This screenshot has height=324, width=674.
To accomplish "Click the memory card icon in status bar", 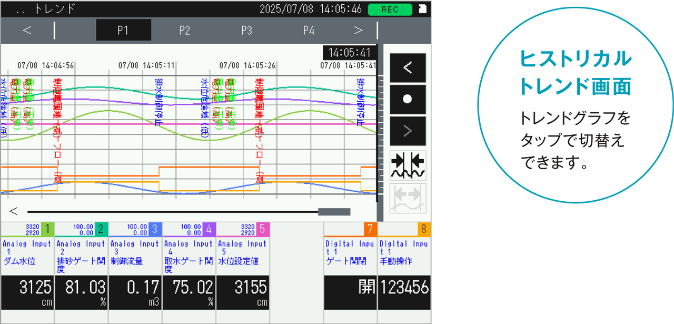I will point(422,9).
